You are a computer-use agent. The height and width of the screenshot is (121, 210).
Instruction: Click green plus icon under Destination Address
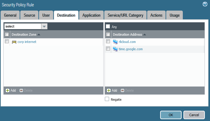coord(109,90)
